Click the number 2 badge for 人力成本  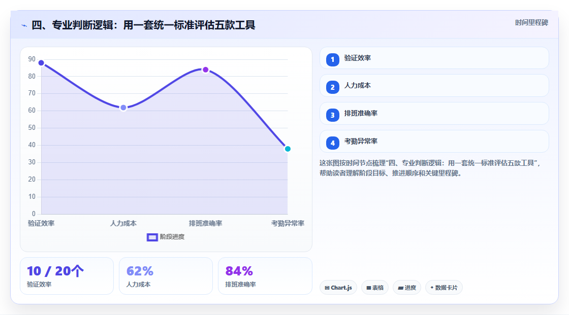tap(332, 87)
